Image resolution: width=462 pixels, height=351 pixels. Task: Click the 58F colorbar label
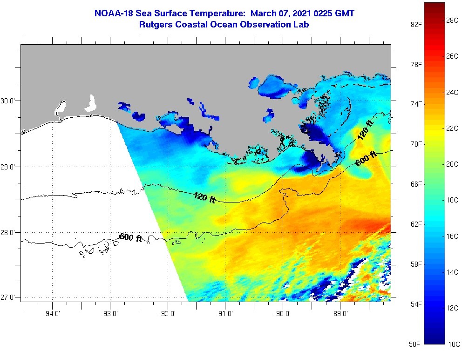click(x=416, y=264)
